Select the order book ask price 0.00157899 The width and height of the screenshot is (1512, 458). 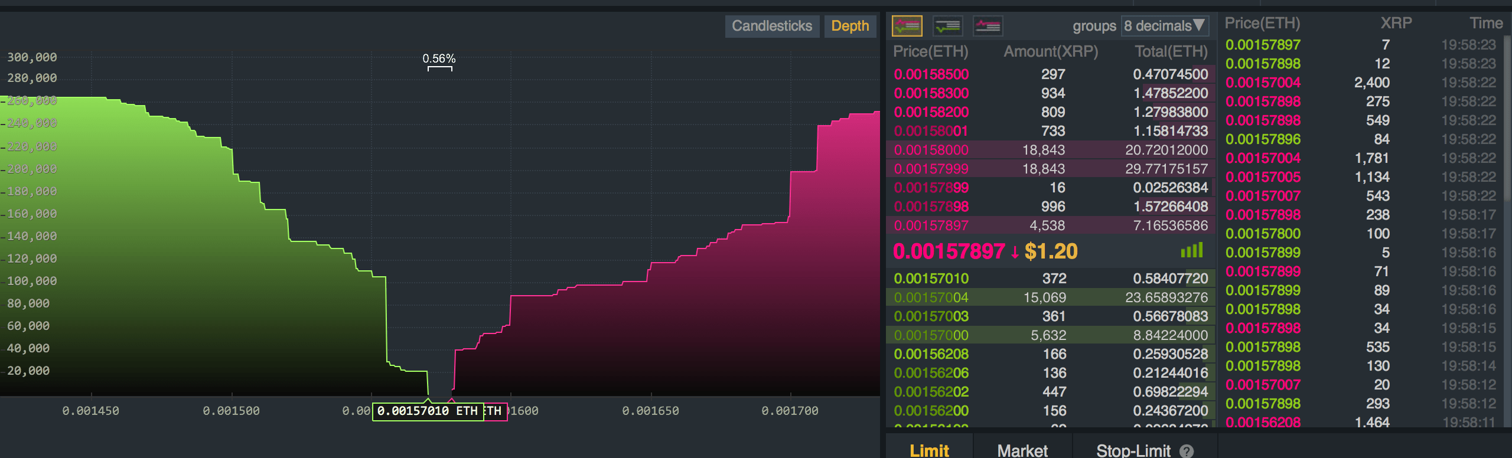931,188
